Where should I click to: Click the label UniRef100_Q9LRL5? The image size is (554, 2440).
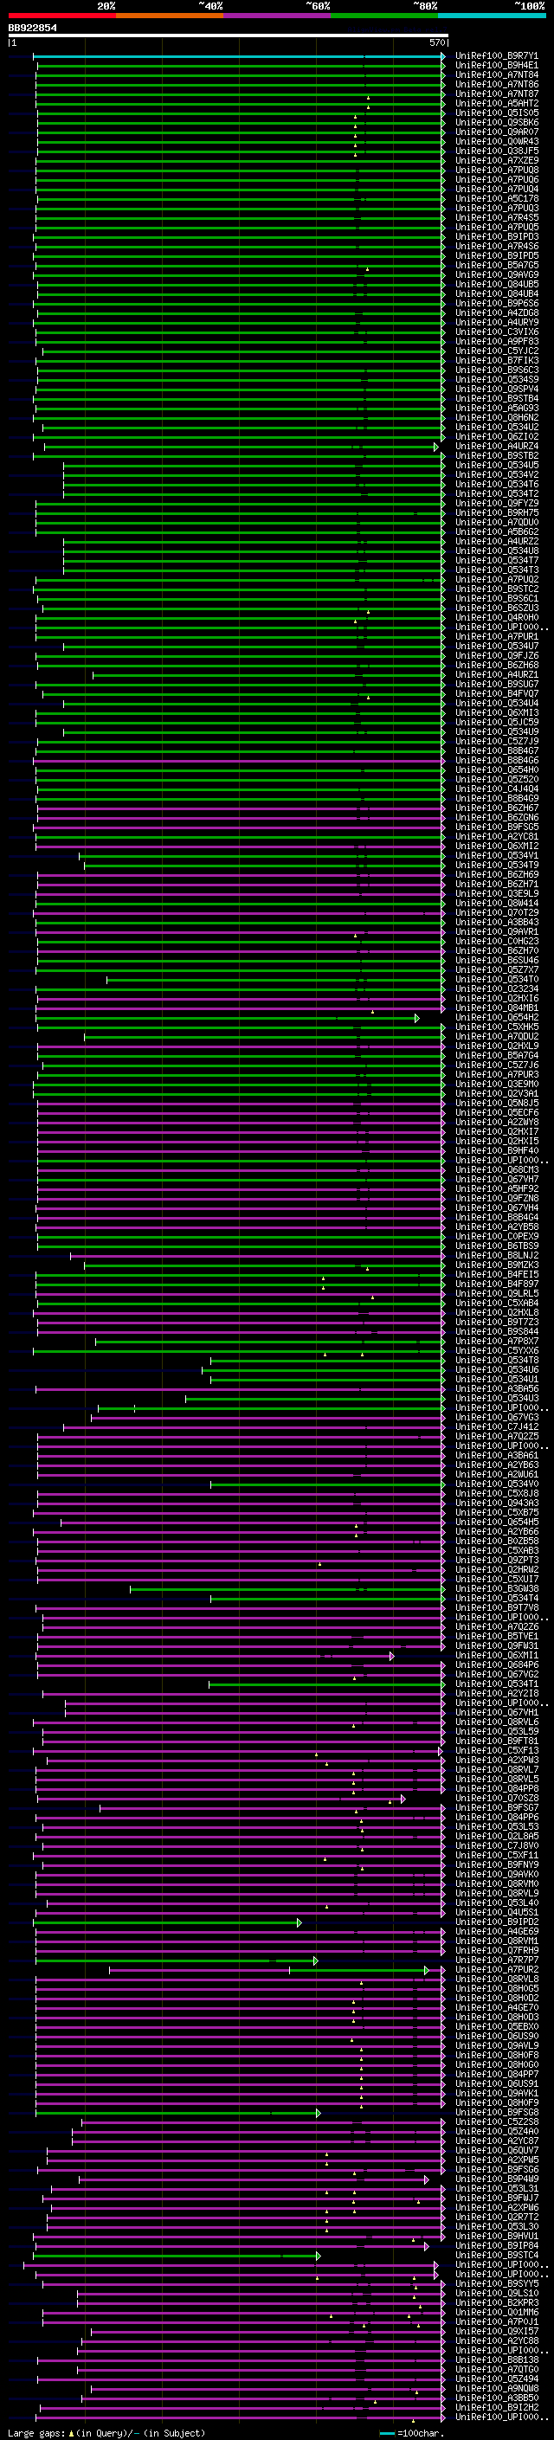point(496,1293)
